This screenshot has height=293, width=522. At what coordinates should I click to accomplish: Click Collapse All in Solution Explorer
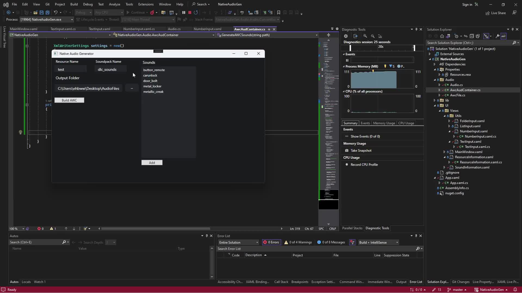pyautogui.click(x=472, y=36)
